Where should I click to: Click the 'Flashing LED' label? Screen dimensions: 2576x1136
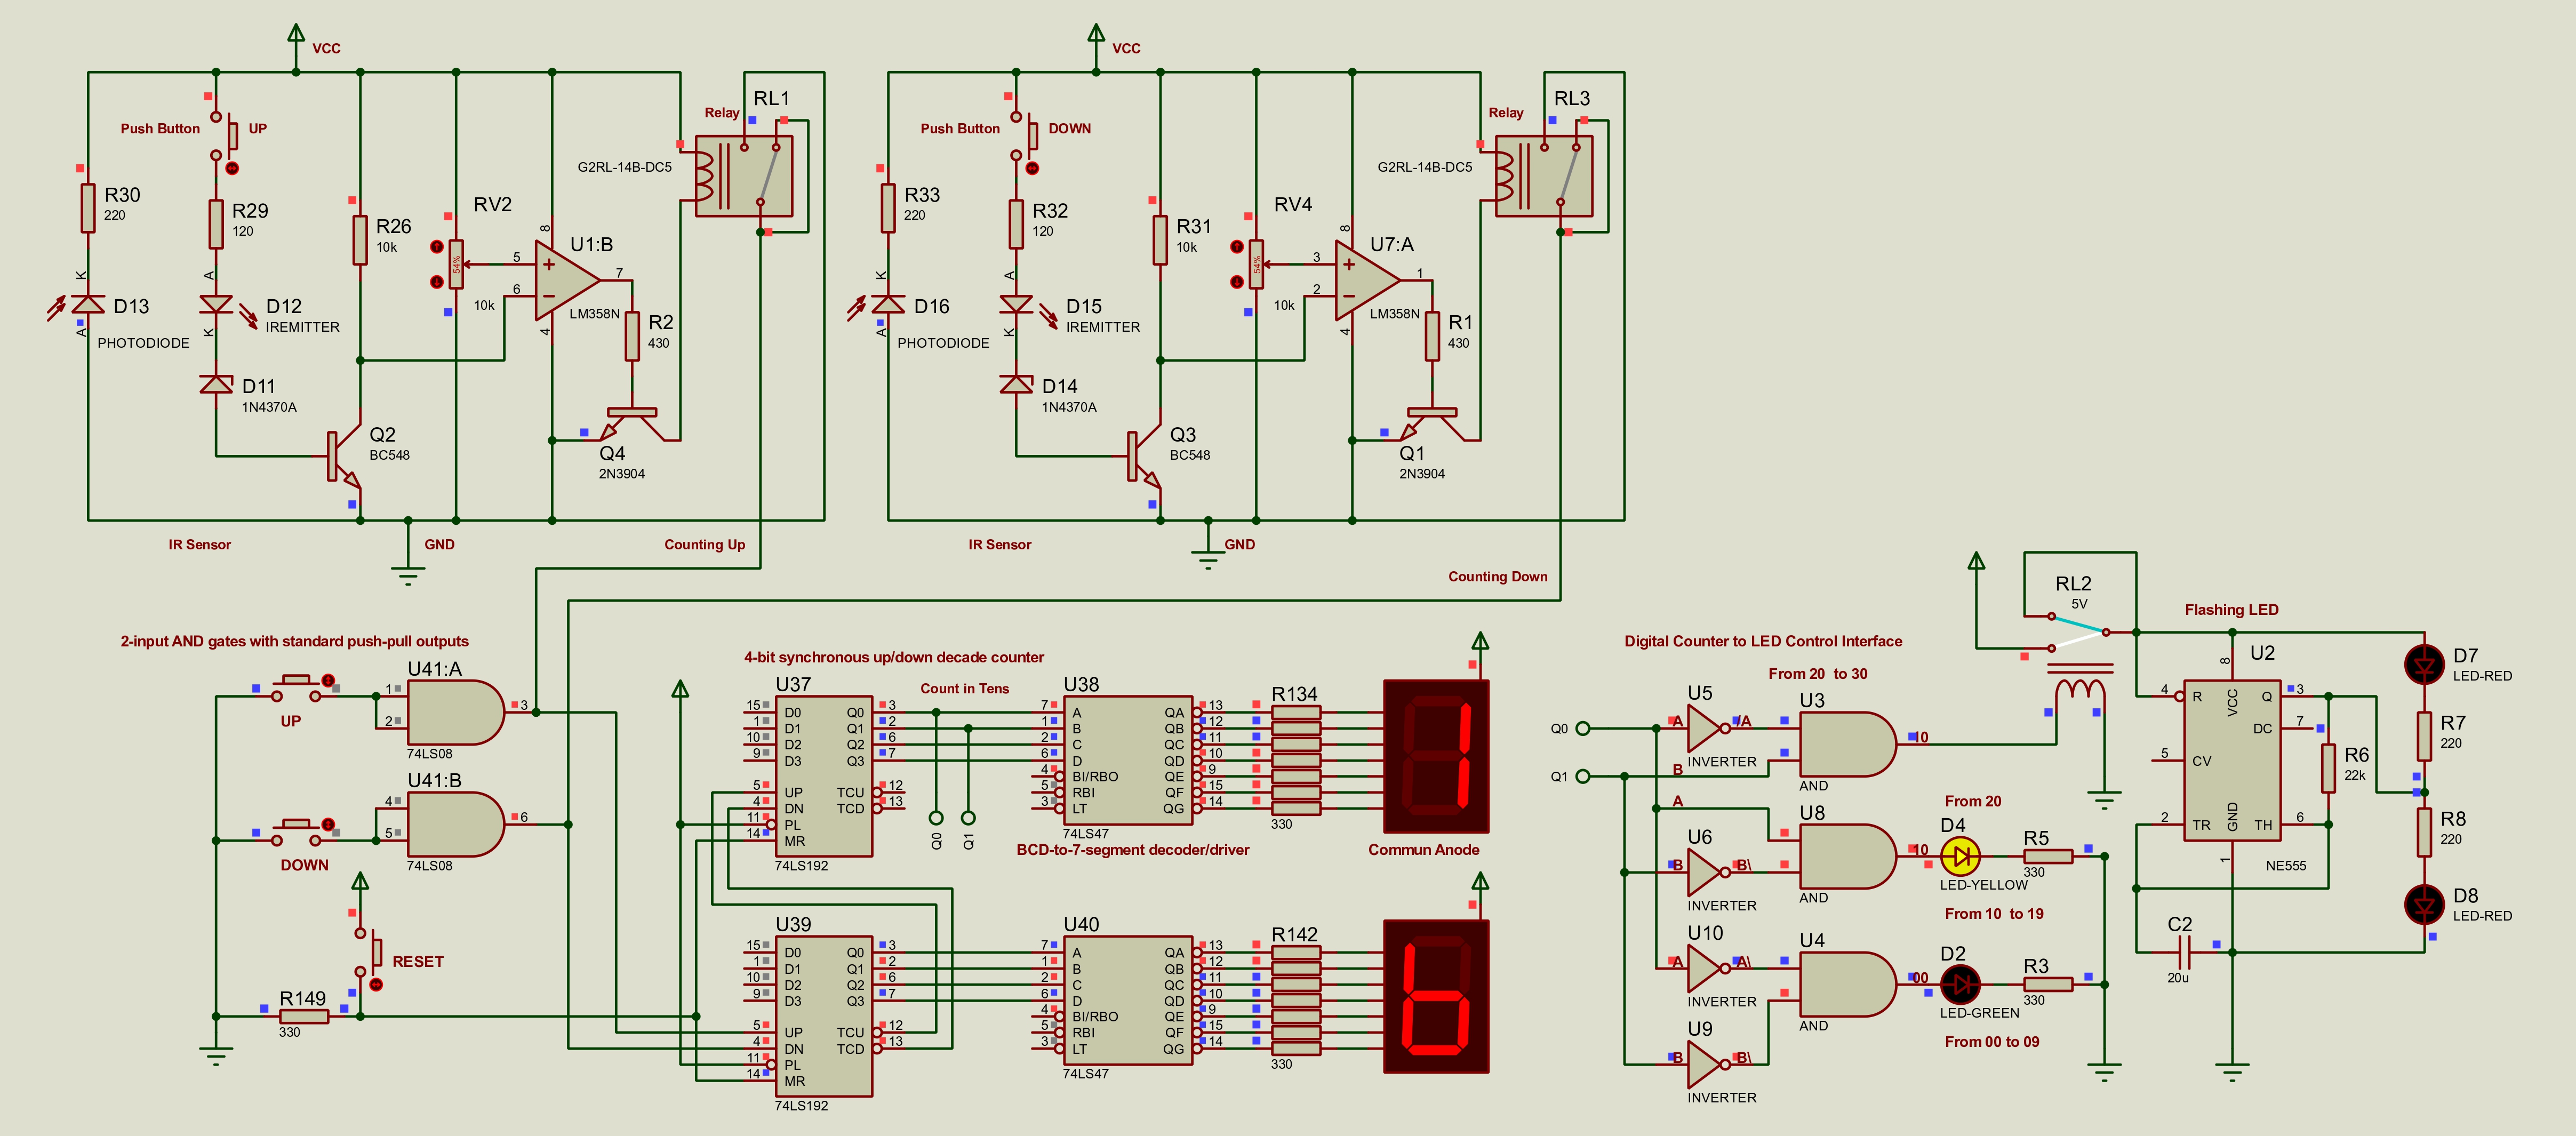pos(2231,609)
